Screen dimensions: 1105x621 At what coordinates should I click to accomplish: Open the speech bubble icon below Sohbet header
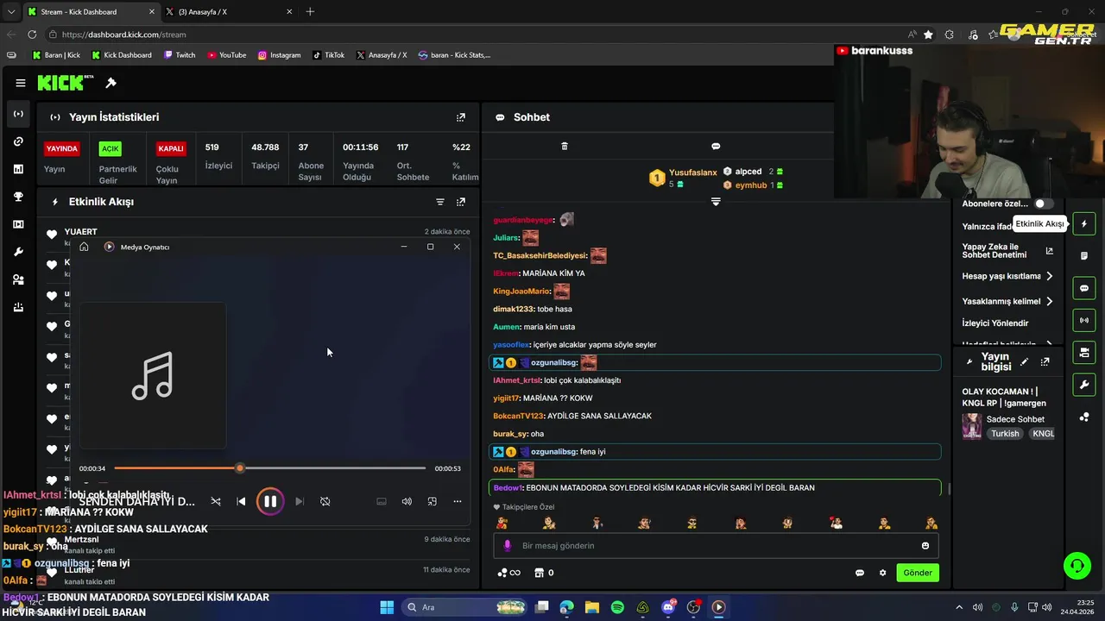(x=716, y=147)
